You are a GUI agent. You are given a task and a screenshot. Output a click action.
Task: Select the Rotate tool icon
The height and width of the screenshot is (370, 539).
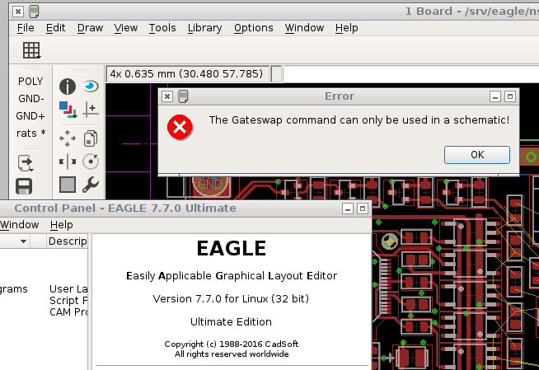coord(91,162)
